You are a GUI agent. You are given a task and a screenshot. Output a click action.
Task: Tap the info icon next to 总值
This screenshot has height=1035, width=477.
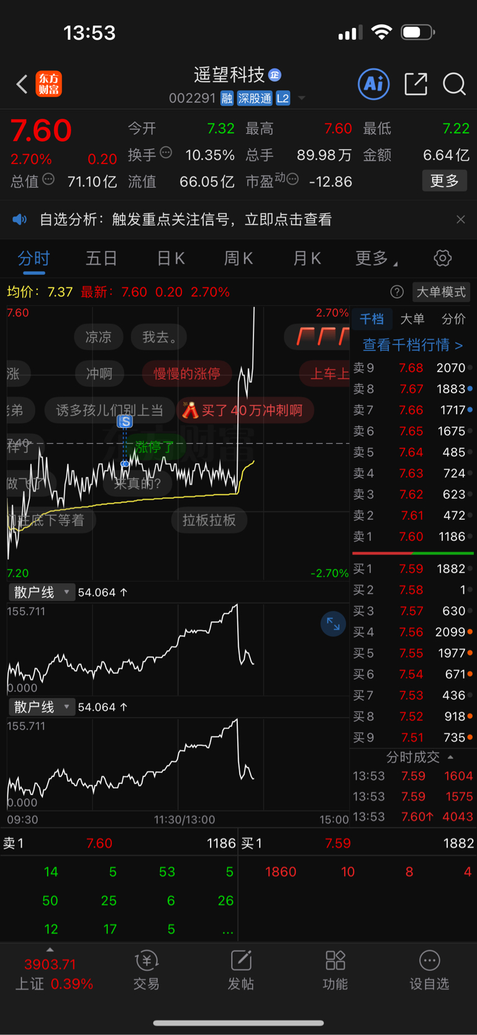point(48,180)
